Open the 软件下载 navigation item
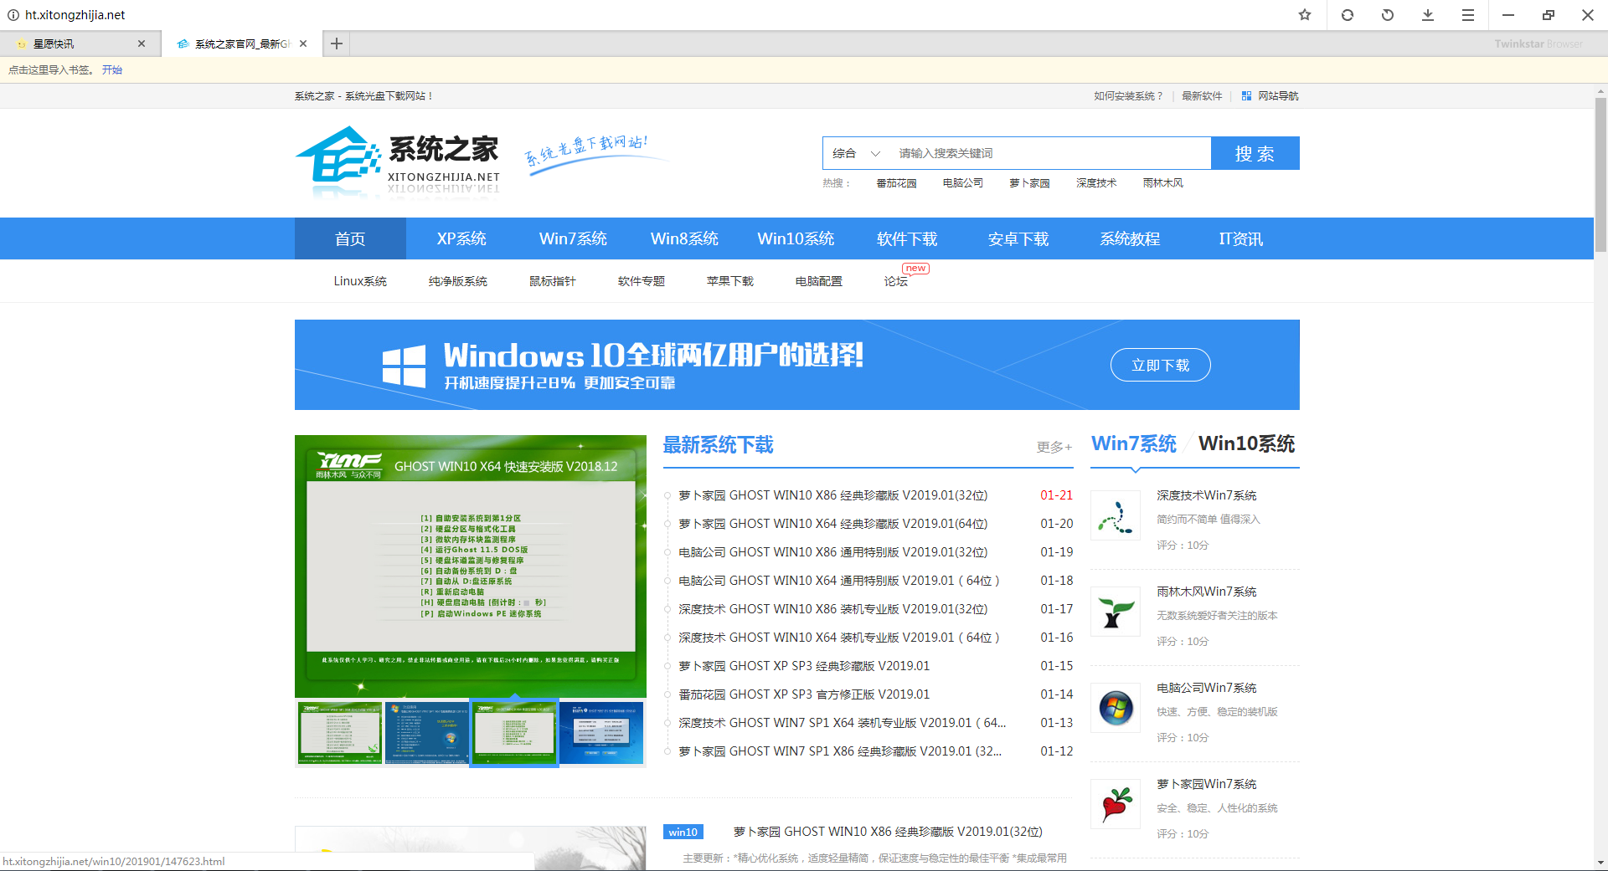Viewport: 1608px width, 871px height. (907, 238)
